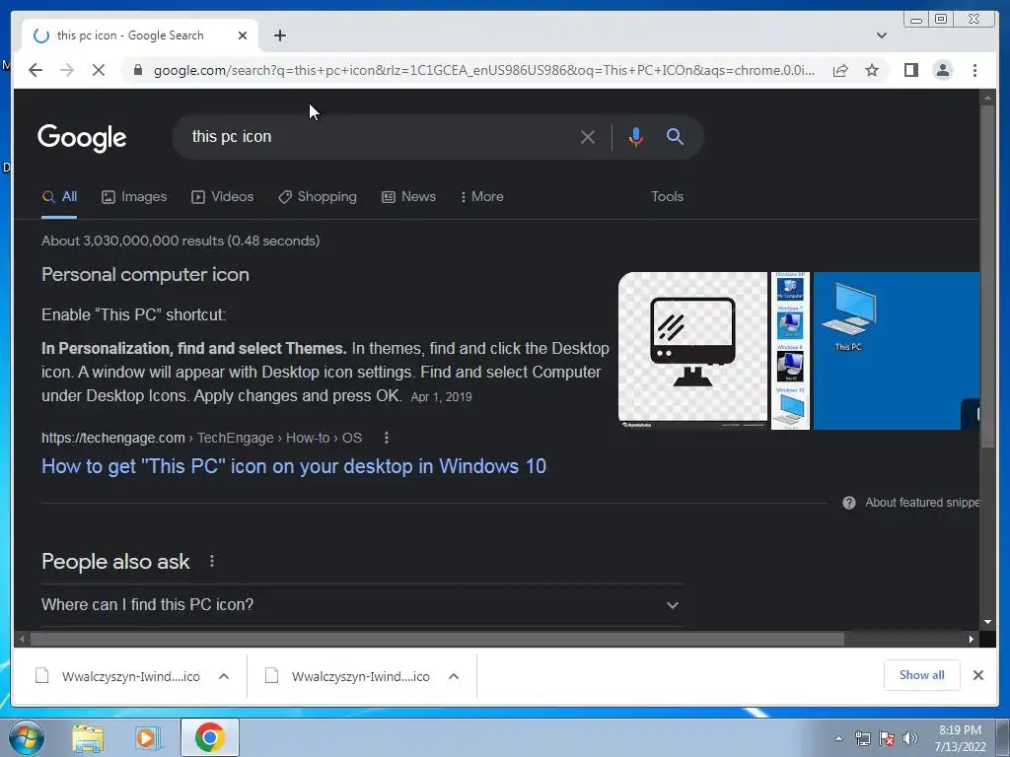
Task: Start voice search with microphone
Action: point(636,137)
